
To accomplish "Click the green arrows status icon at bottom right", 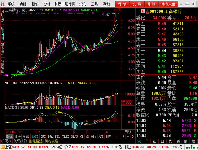I will tap(191, 147).
